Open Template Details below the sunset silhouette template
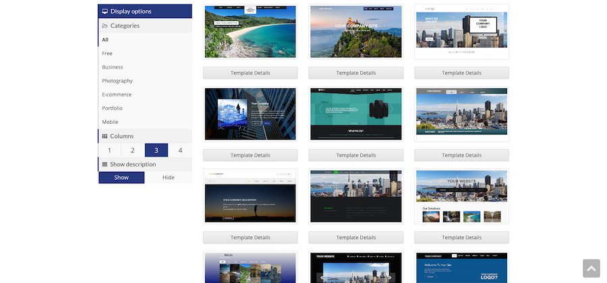 click(250, 237)
